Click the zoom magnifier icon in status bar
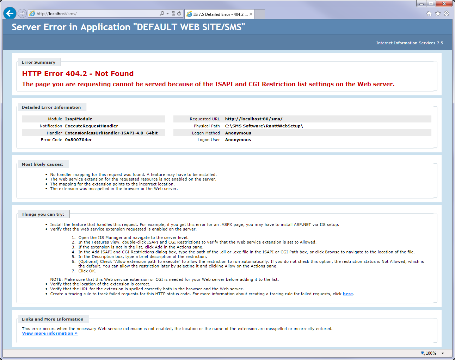 click(x=423, y=353)
